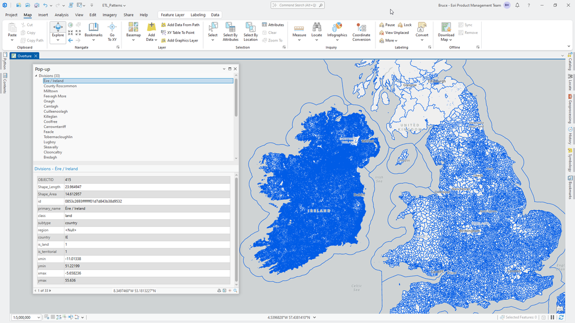
Task: Open the map scale dropdown
Action: point(39,317)
